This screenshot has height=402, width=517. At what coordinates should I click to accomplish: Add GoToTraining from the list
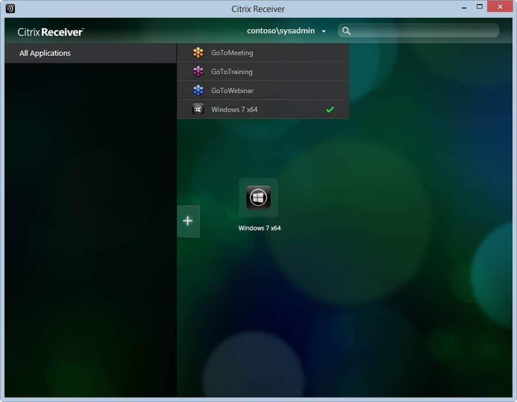263,72
